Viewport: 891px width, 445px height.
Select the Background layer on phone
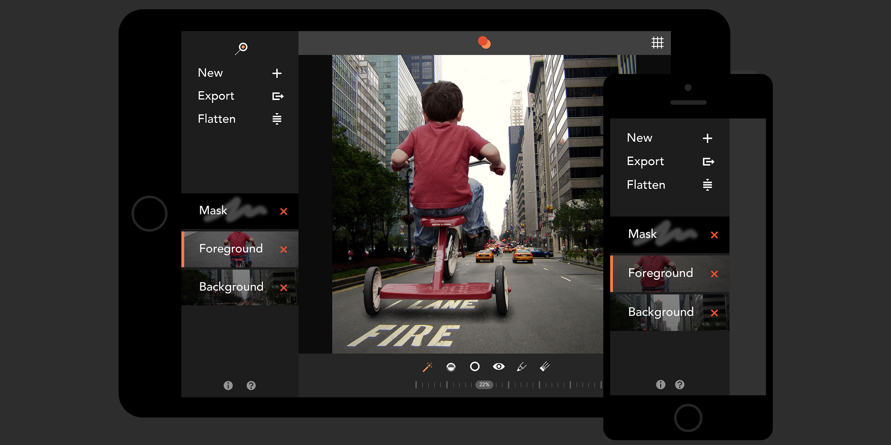tap(660, 312)
